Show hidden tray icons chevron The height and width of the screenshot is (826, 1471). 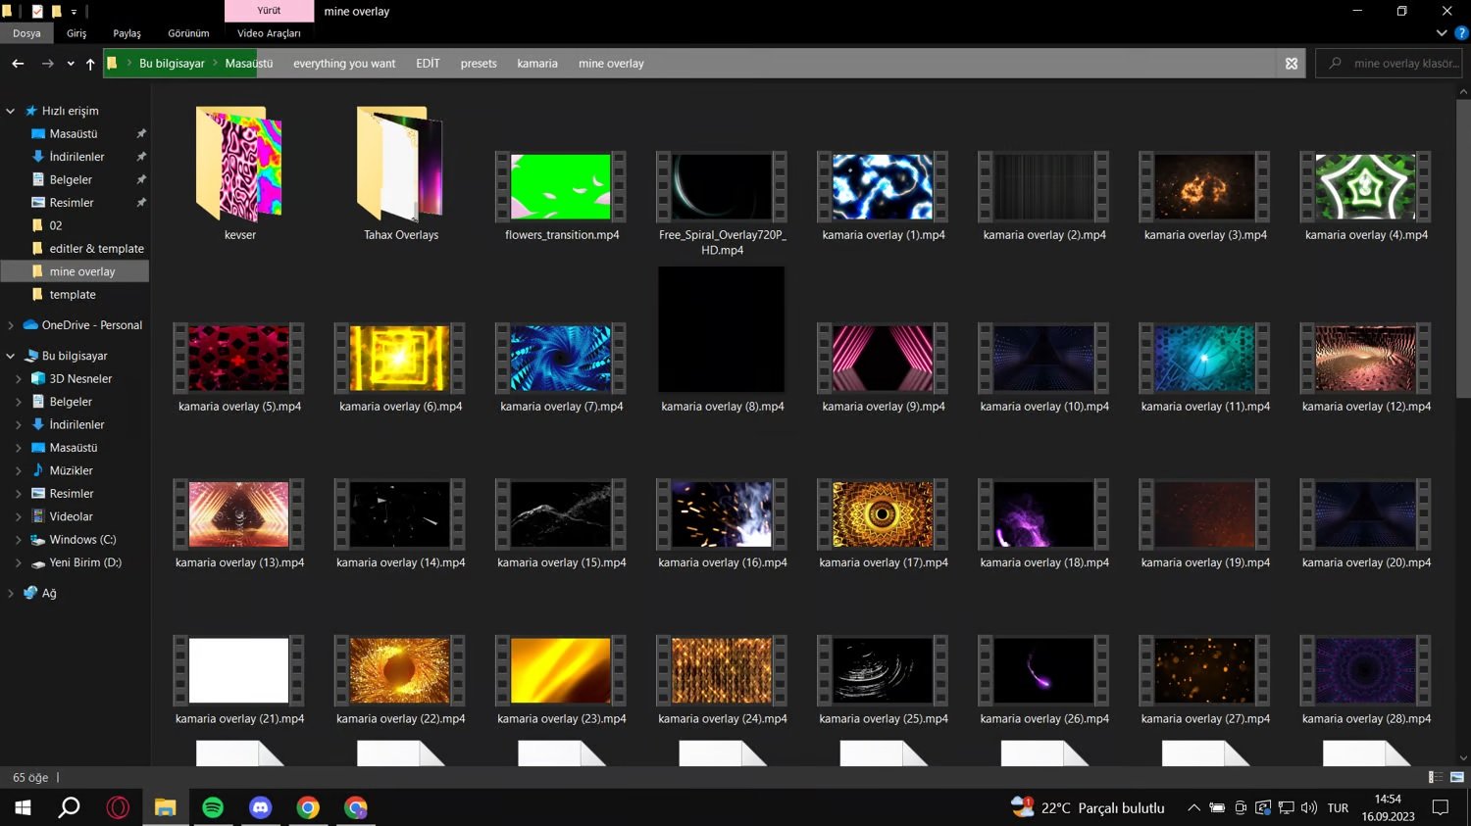[1193, 808]
